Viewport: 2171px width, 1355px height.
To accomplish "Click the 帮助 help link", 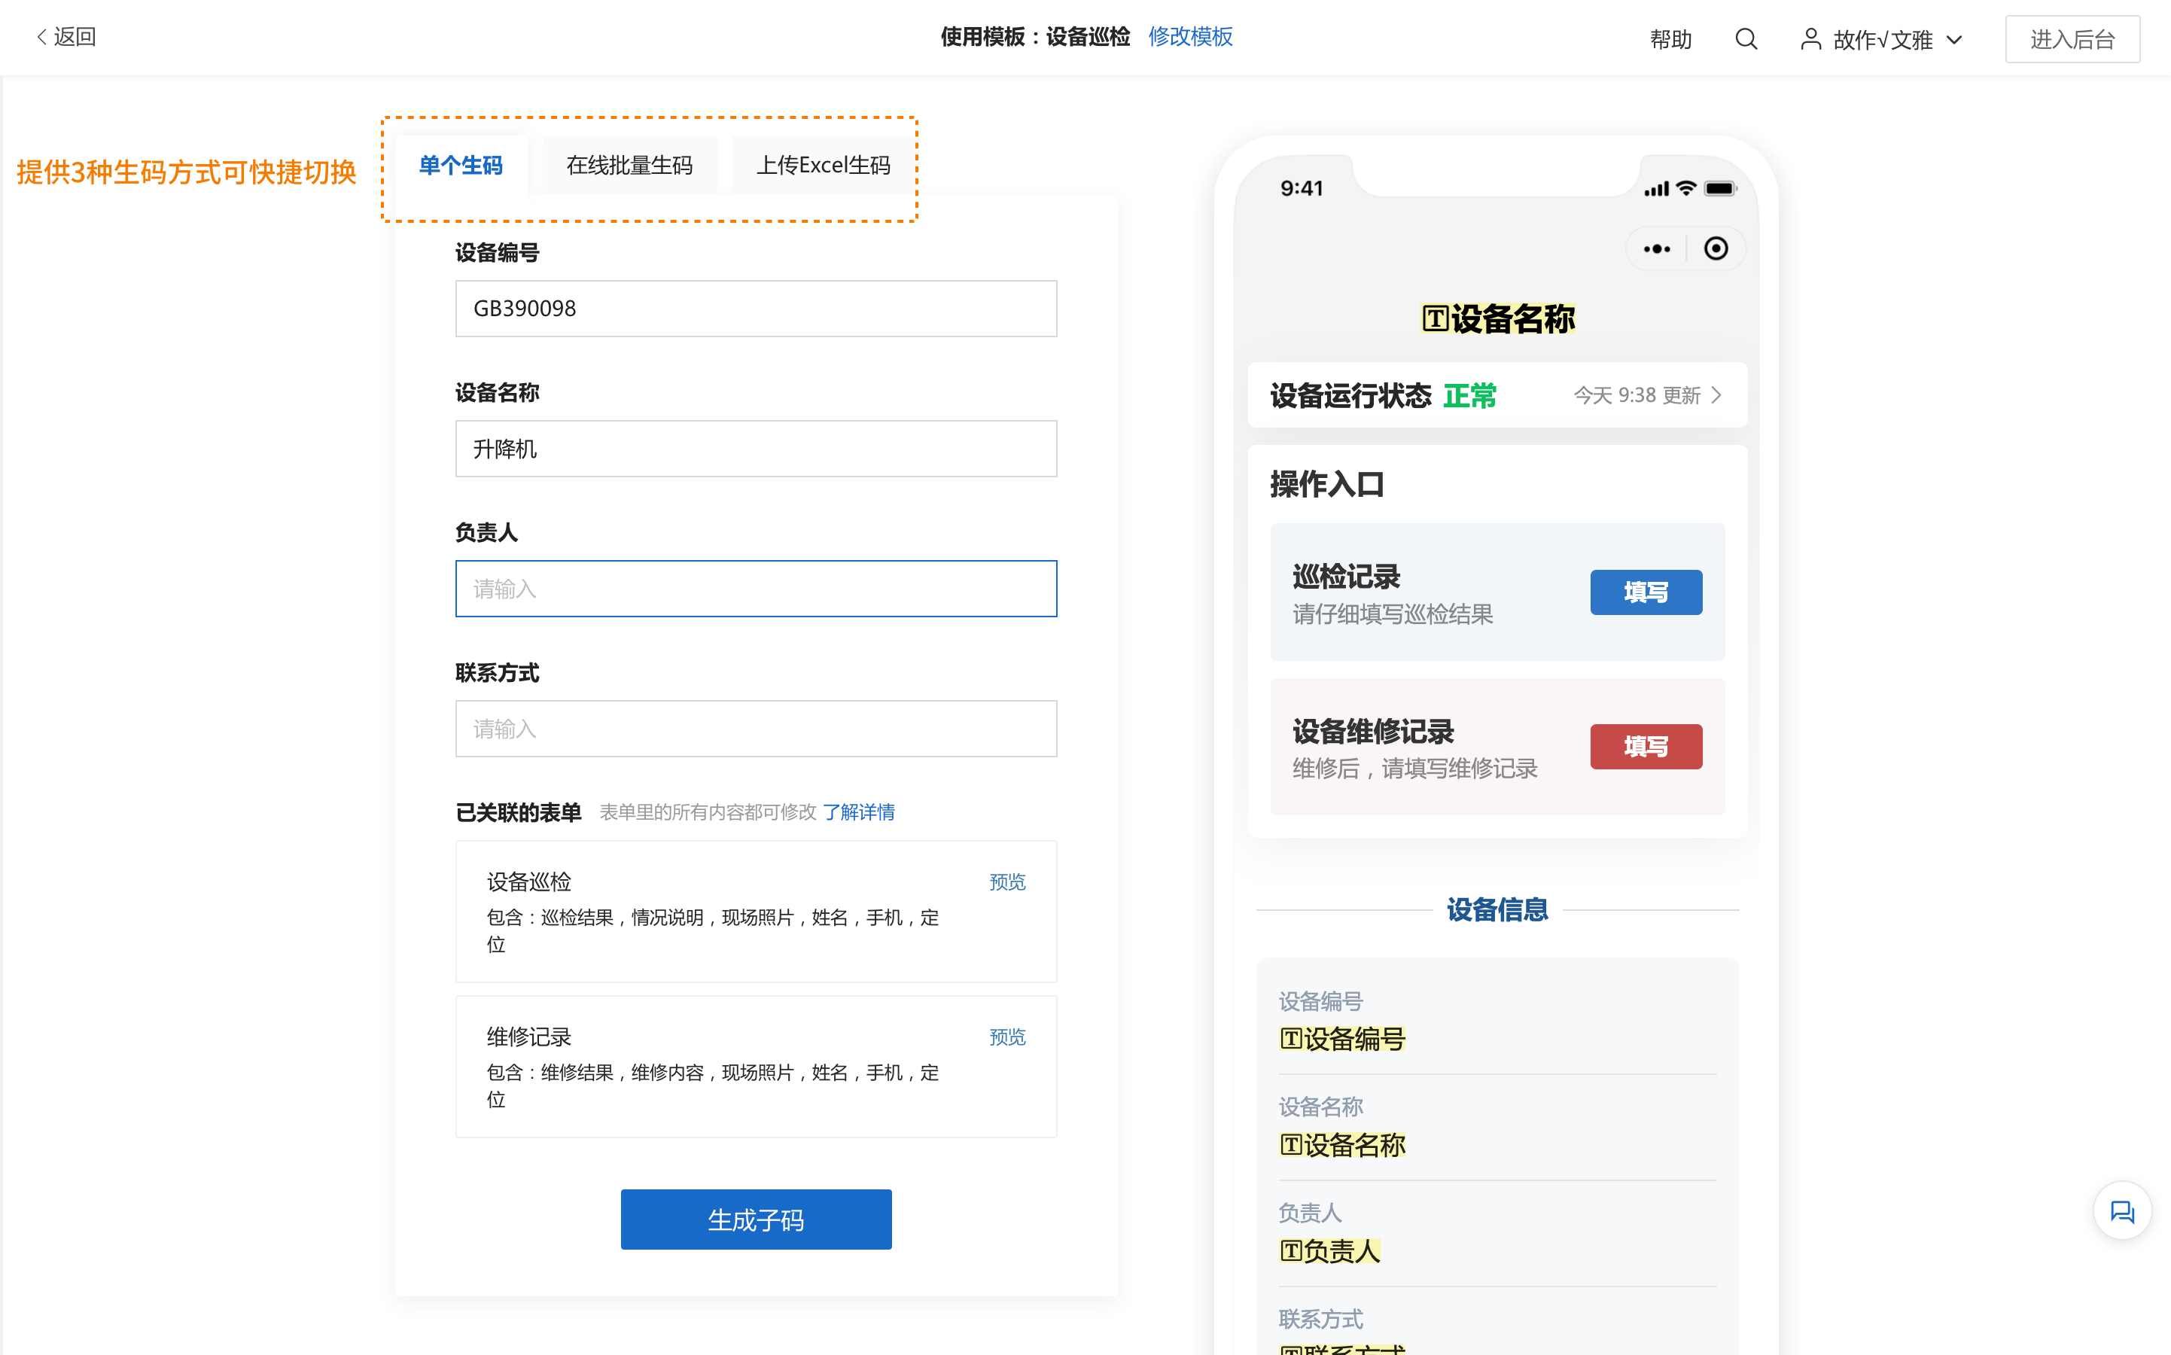I will tap(1671, 39).
